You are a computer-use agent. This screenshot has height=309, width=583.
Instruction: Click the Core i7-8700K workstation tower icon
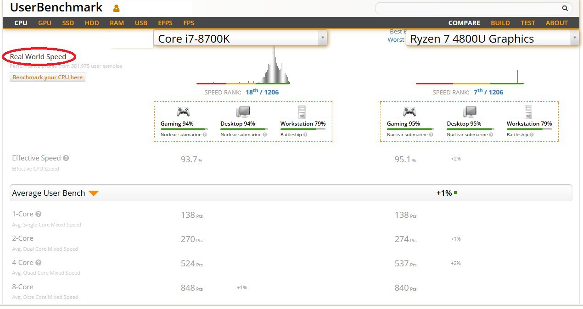coord(302,112)
